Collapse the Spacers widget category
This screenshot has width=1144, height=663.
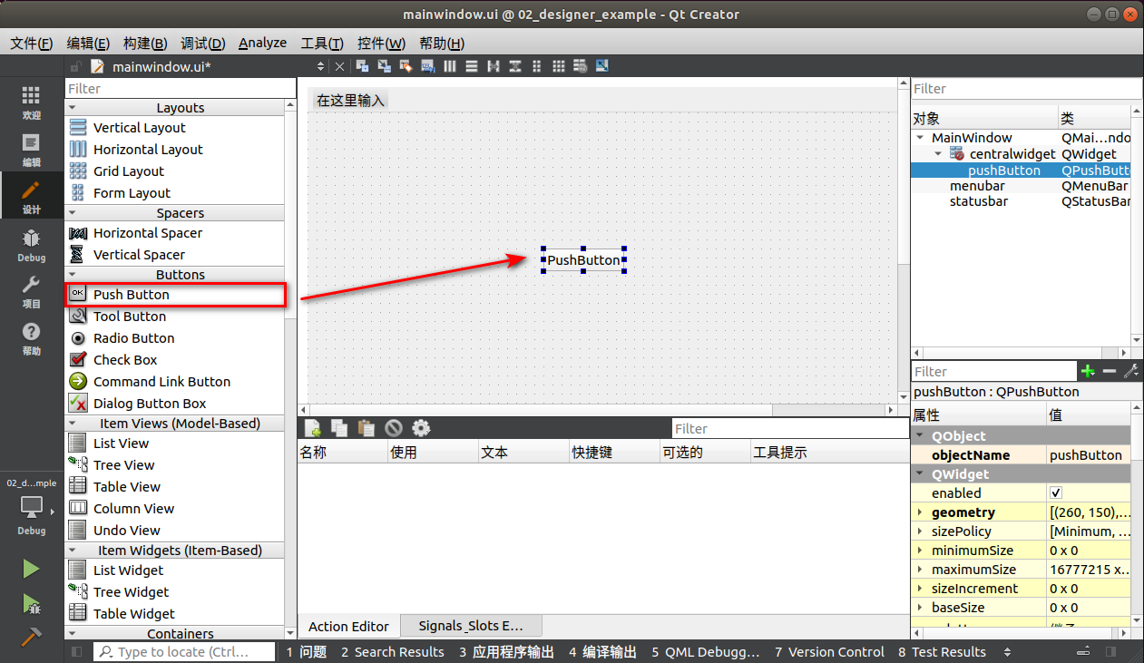73,213
